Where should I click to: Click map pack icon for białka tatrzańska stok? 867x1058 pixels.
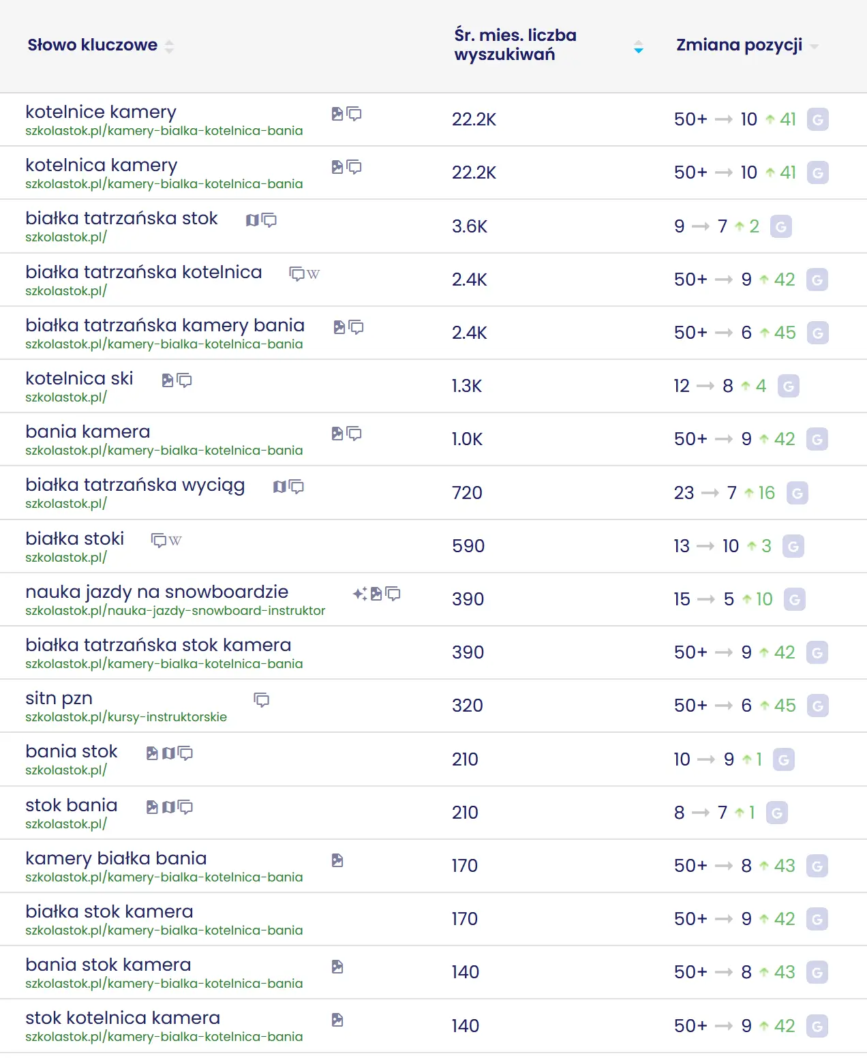tap(252, 220)
